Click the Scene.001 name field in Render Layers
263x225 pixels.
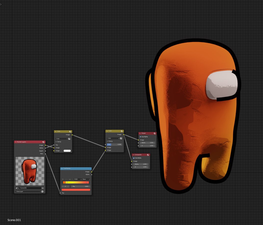tap(30, 188)
